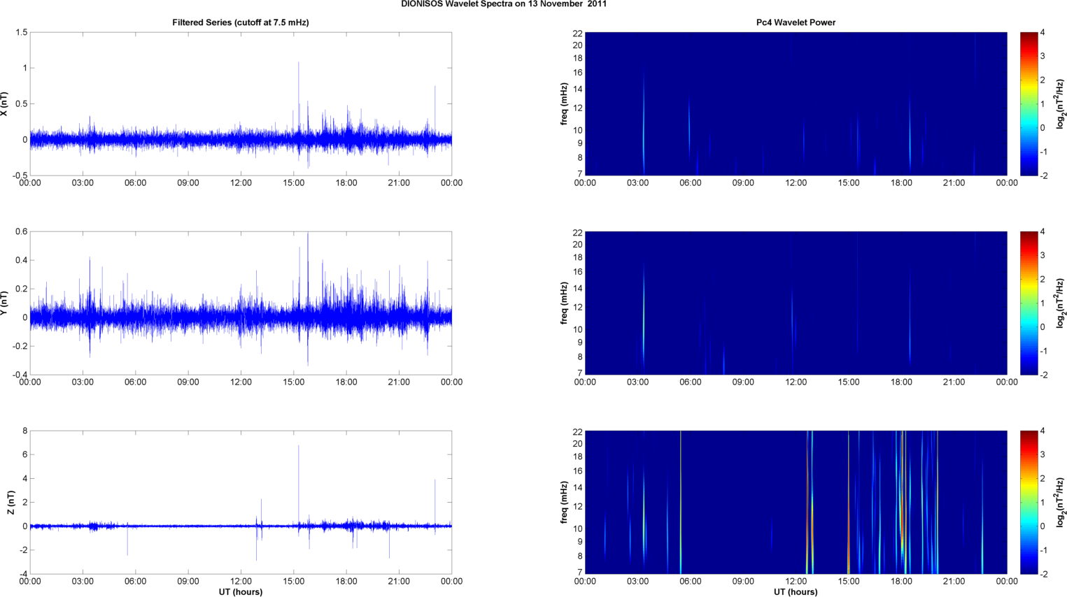Click the colorbar beside the top spectrogram
The image size is (1067, 597).
pyautogui.click(x=1029, y=103)
